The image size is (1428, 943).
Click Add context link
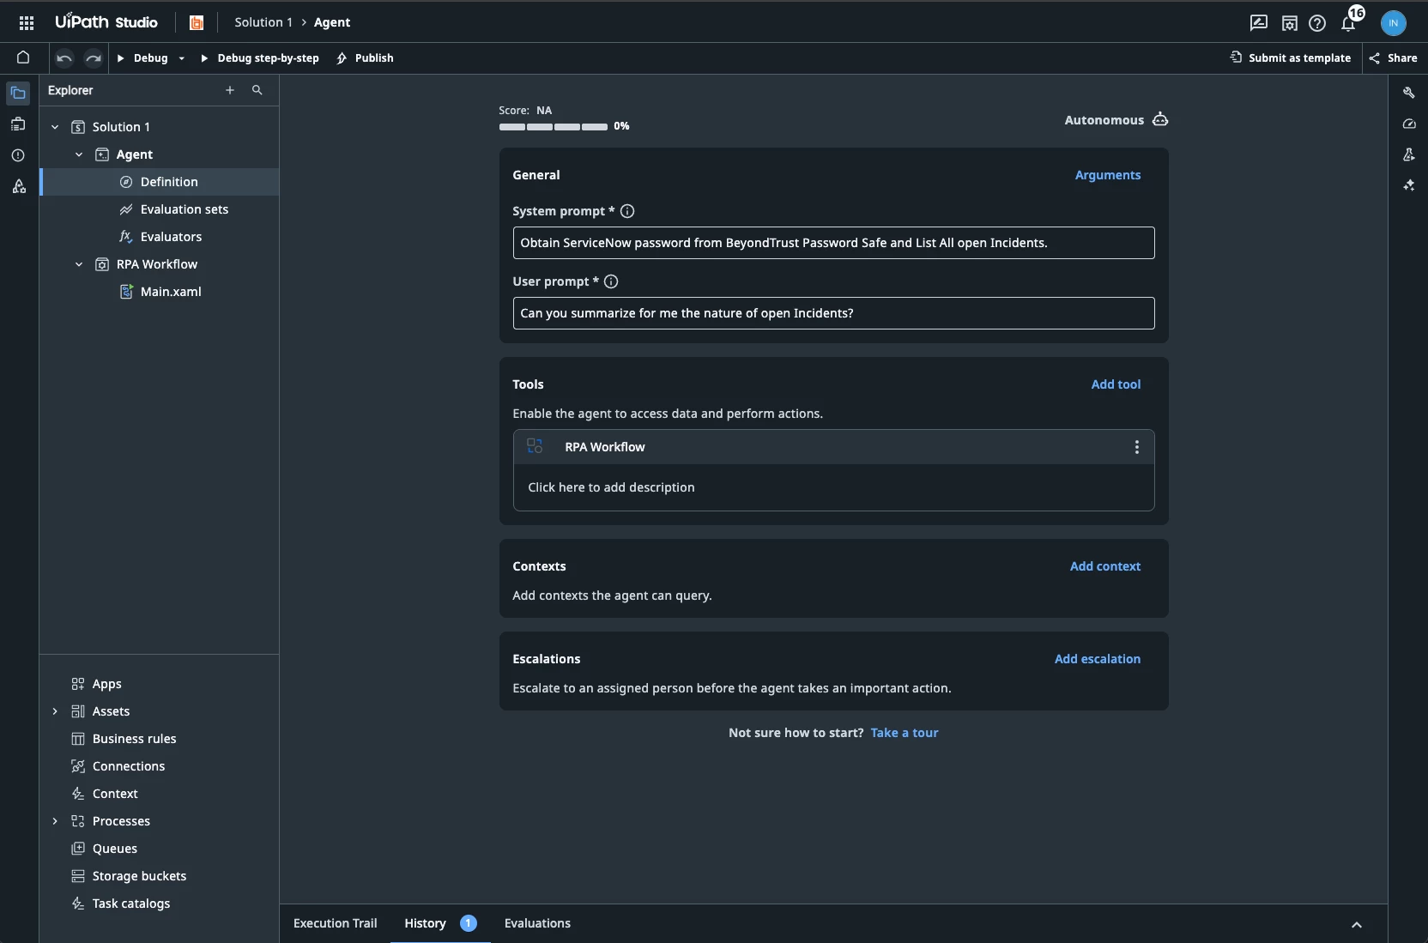point(1105,566)
